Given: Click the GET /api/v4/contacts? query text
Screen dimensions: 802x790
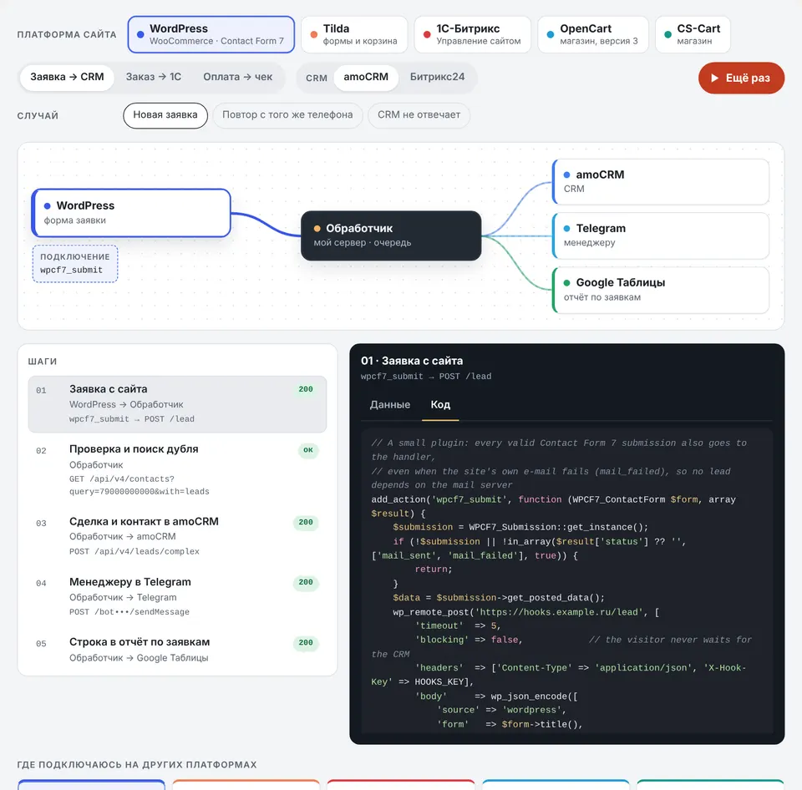Looking at the screenshot, I should click(140, 485).
